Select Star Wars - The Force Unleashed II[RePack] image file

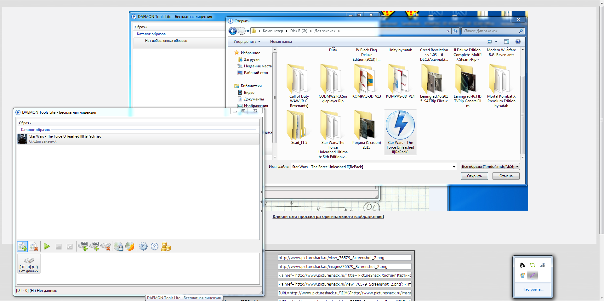pos(400,132)
